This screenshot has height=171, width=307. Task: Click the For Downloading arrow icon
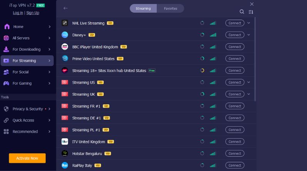point(6,49)
